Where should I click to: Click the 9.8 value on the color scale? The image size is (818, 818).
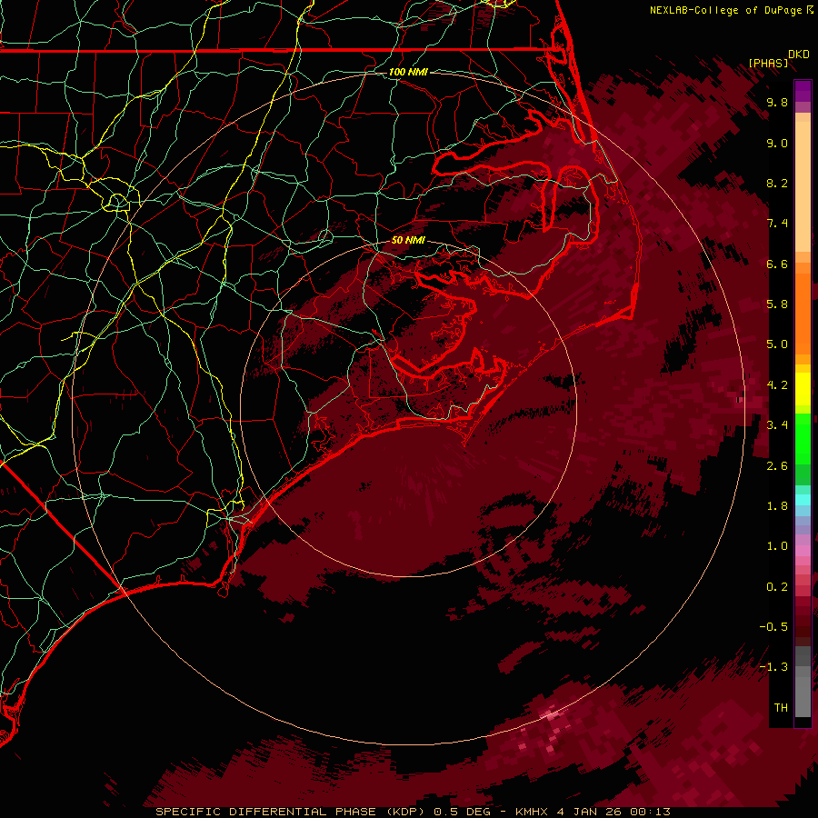tap(777, 102)
